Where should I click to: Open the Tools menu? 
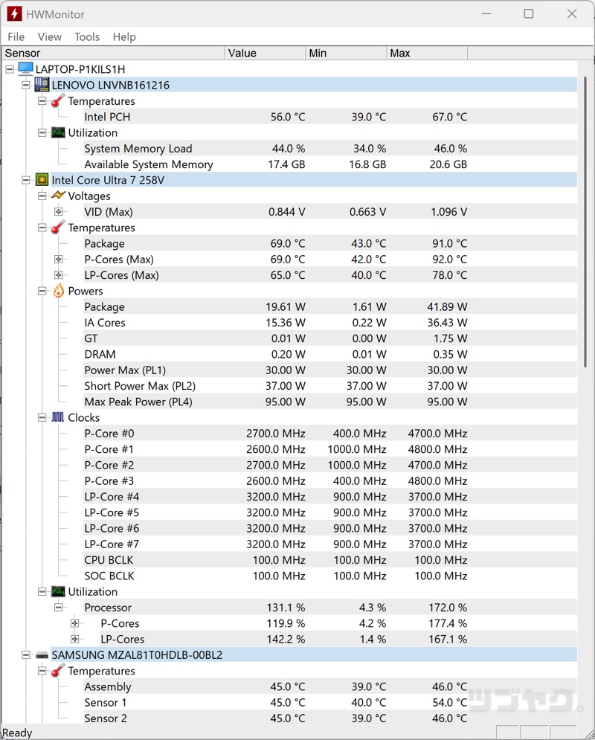click(87, 36)
